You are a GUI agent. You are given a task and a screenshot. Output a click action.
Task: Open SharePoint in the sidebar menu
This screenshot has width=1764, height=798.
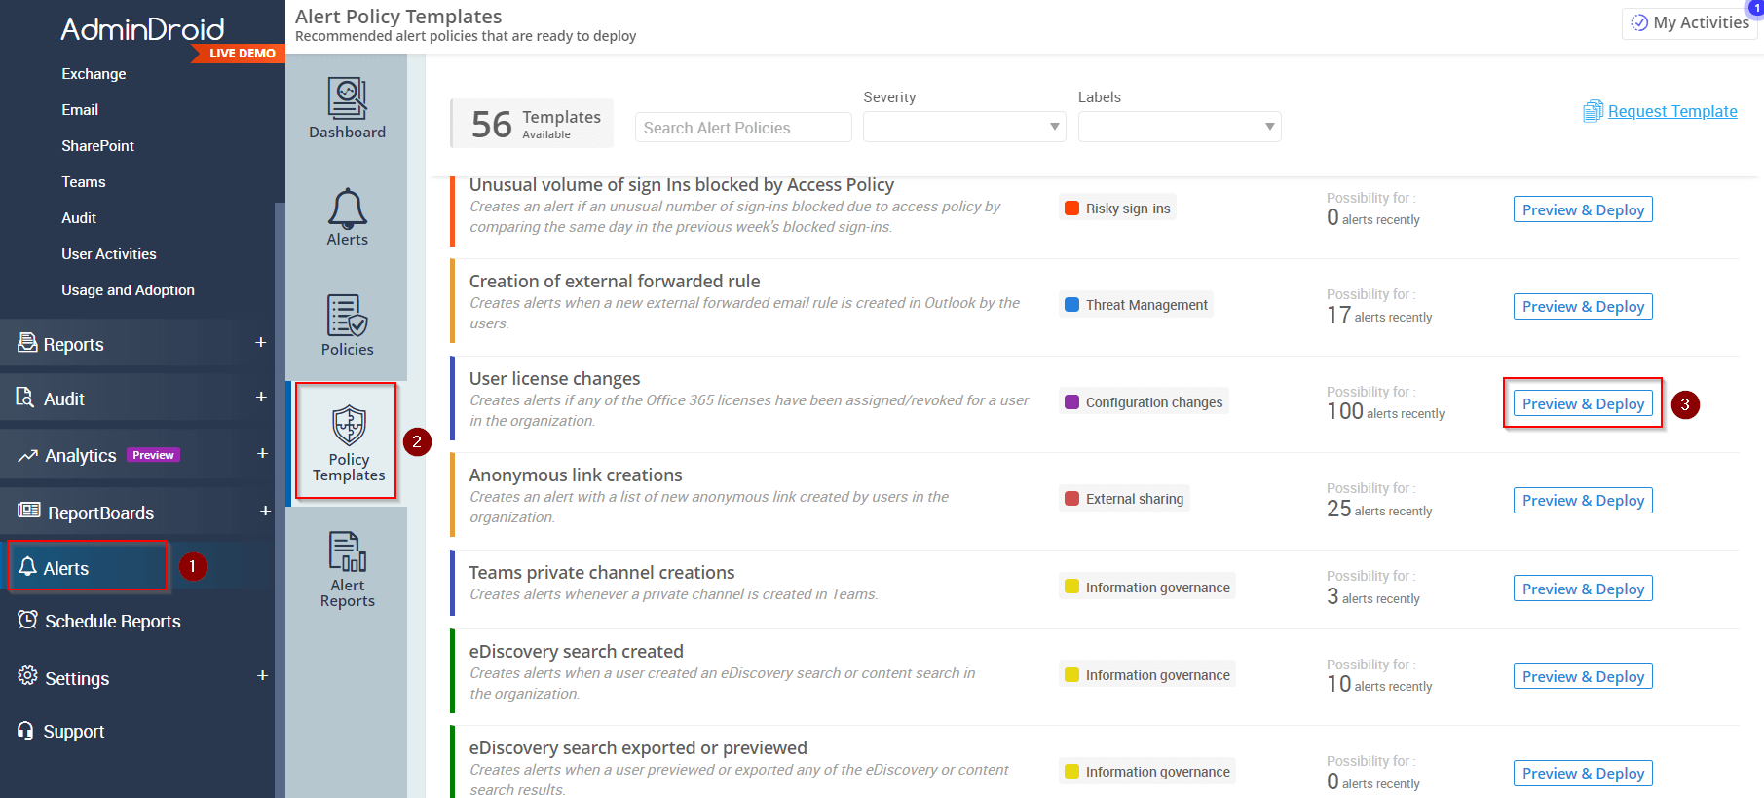[97, 146]
